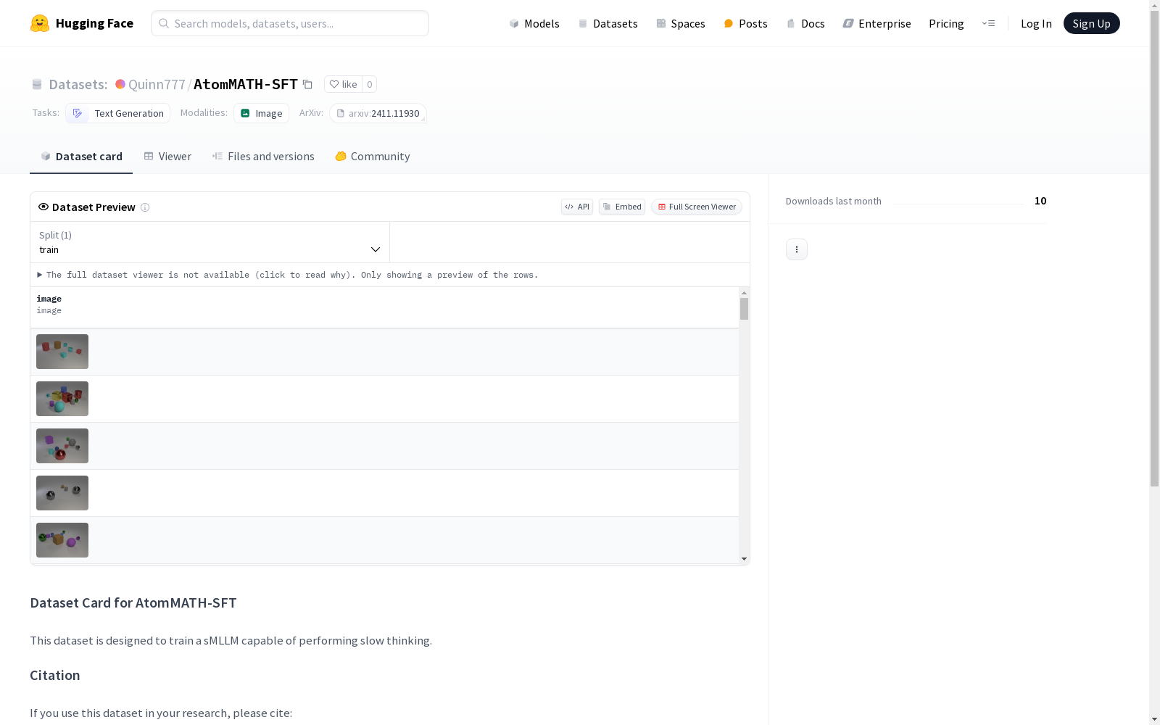Open the Split train dropdown

210,242
